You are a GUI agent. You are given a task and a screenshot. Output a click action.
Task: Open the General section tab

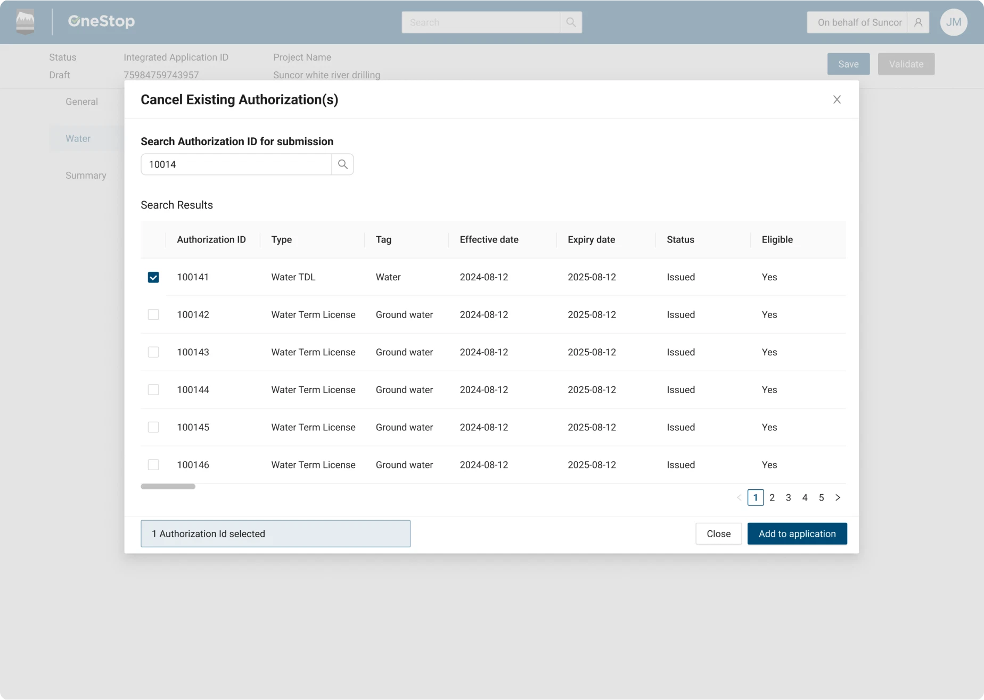81,102
